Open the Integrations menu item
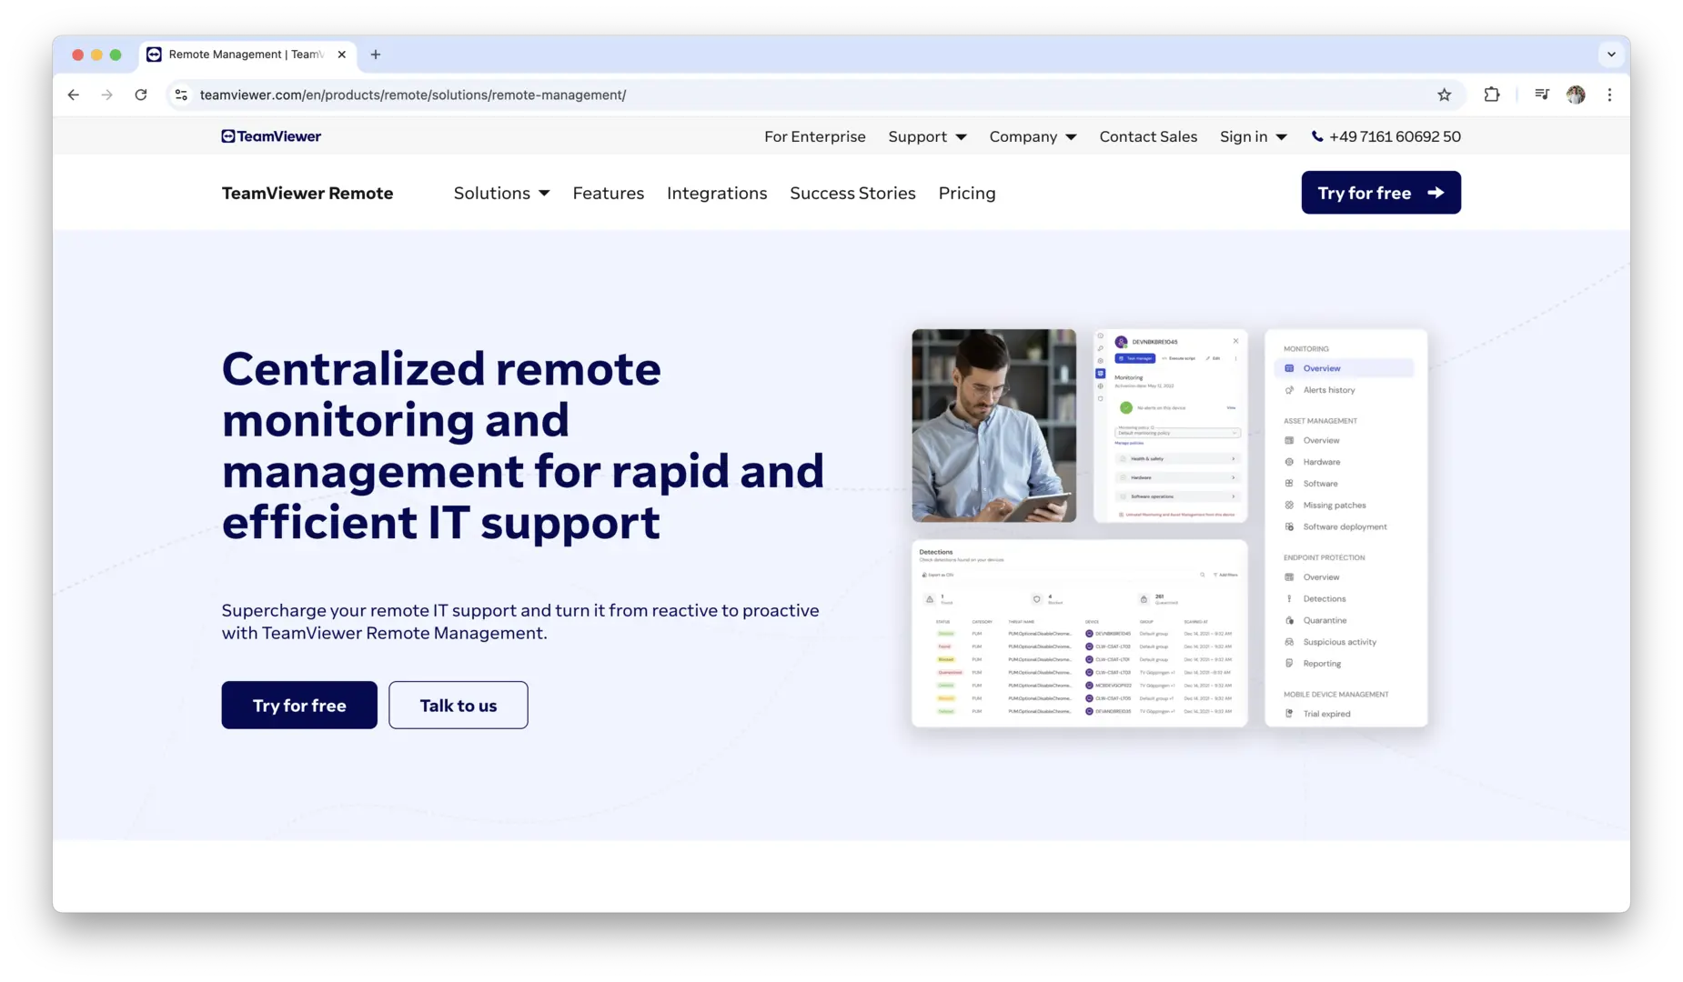Viewport: 1683px width, 982px height. coord(717,193)
